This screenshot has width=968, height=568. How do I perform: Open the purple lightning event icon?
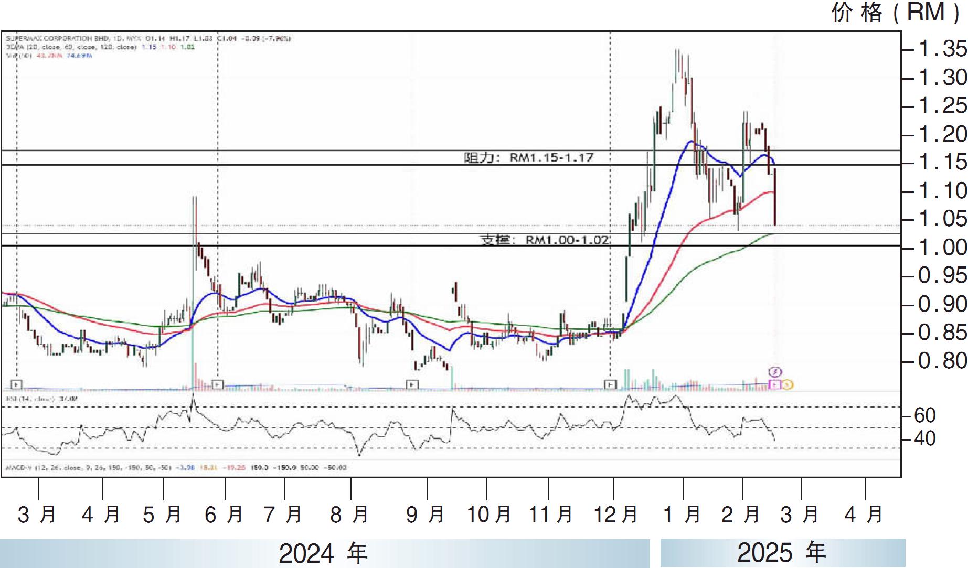pyautogui.click(x=775, y=372)
